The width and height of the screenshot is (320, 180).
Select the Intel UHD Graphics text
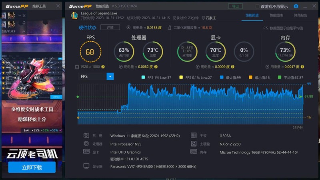click(x=126, y=152)
